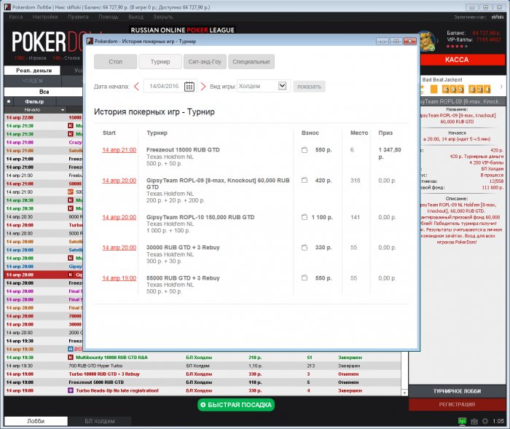Viewport: 510px width, 429px height.
Task: Open the БЛ Холдем bottom tab
Action: pos(100,421)
